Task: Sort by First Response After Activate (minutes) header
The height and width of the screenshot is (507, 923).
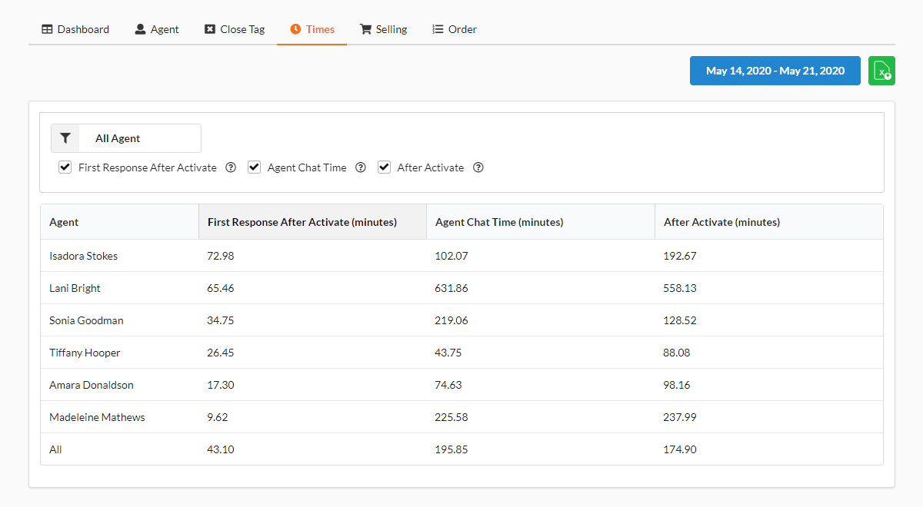Action: pos(312,222)
